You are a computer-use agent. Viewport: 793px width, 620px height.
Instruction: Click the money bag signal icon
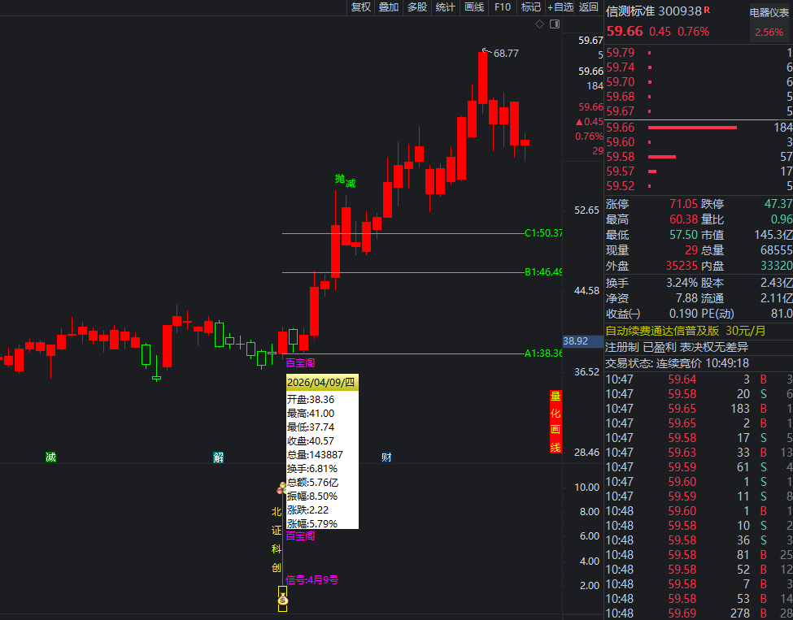point(283,600)
